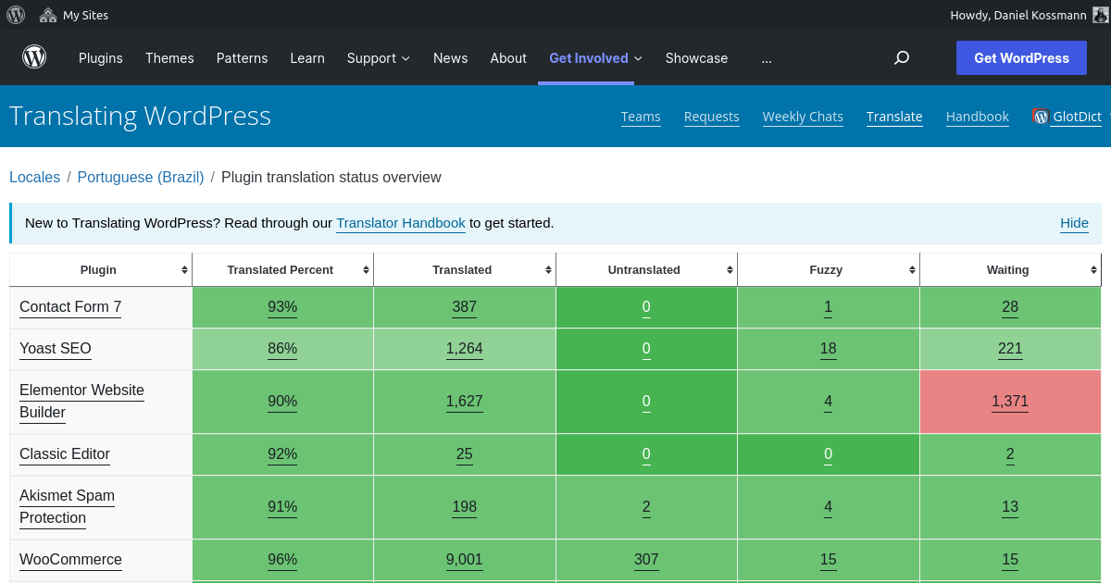Viewport: 1111px width, 583px height.
Task: Open the WordPress admin bar logo menu
Action: [16, 15]
